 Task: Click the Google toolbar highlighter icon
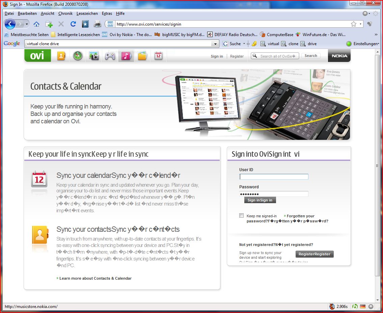click(x=254, y=44)
